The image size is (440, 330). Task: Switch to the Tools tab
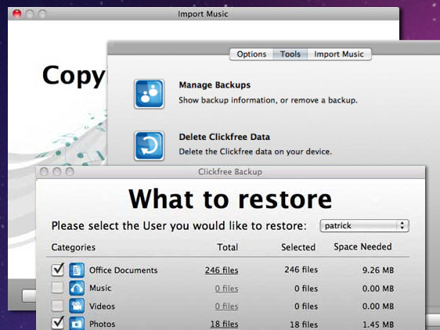click(x=290, y=54)
